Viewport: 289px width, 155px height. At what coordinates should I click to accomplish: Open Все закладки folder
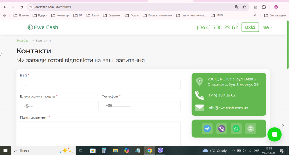point(275,15)
